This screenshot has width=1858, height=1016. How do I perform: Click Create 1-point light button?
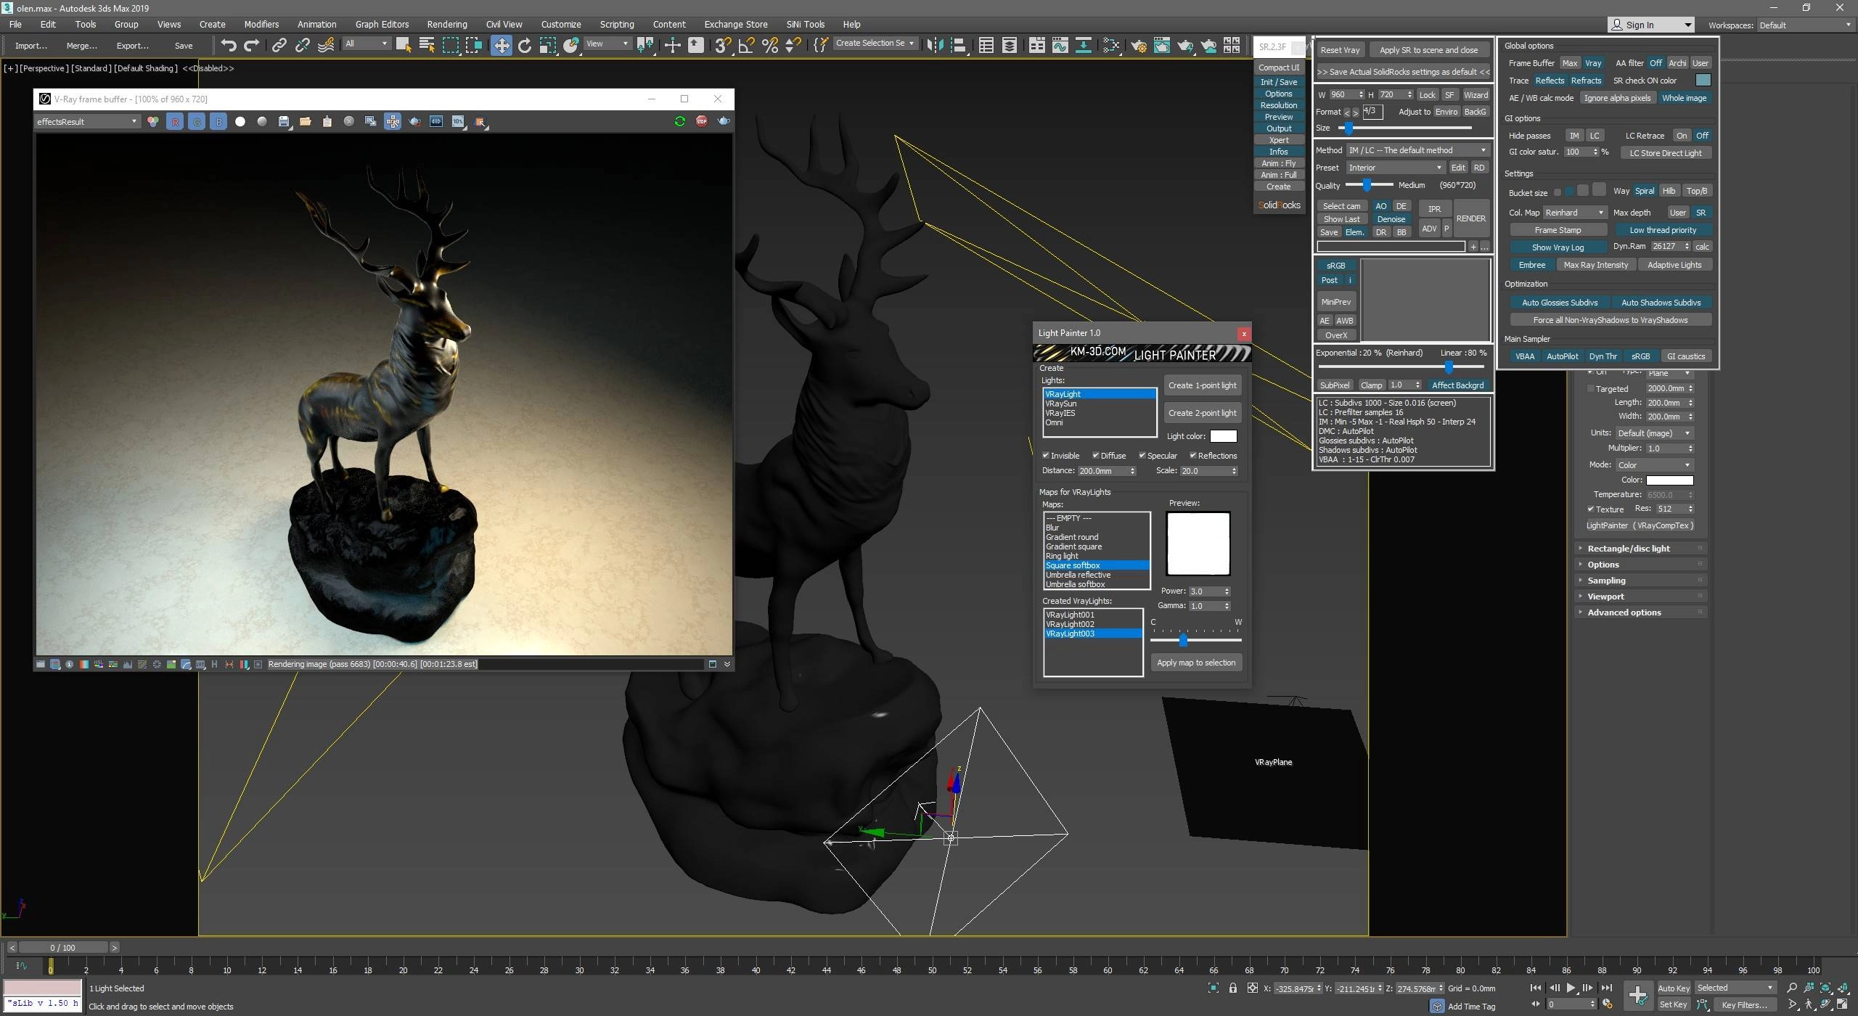click(1202, 385)
